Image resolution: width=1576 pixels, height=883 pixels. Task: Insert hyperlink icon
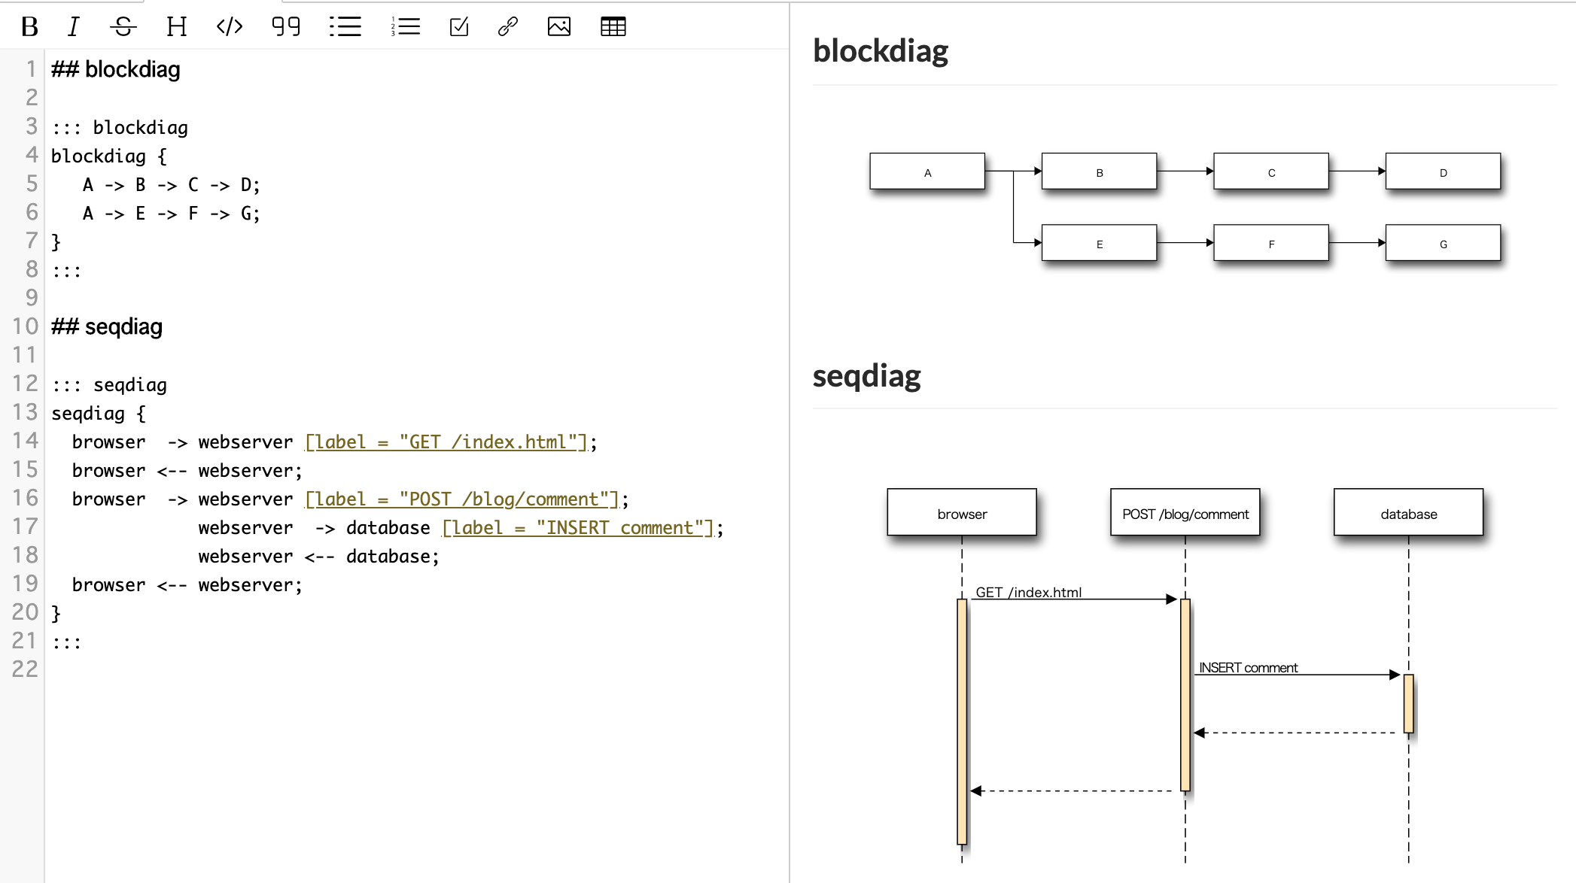(x=508, y=27)
